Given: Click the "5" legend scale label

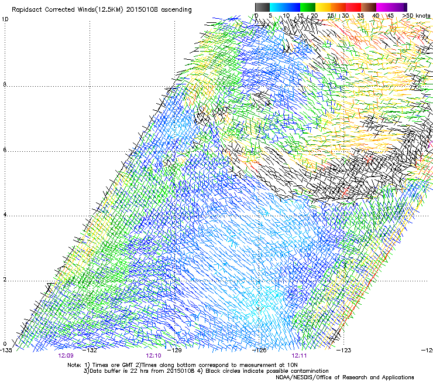Looking at the screenshot, I should pyautogui.click(x=270, y=15).
